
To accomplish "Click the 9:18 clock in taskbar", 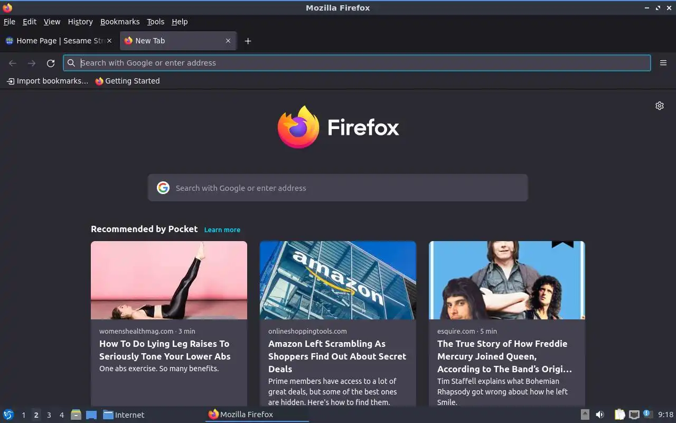I will tap(666, 415).
